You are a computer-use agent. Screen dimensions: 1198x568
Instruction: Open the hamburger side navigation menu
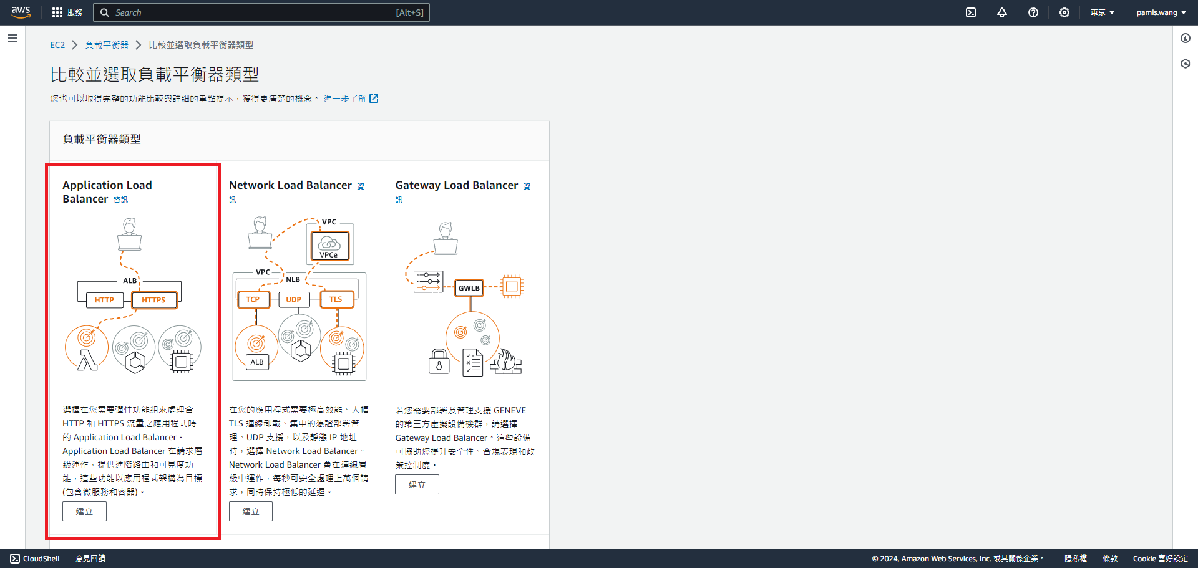click(x=12, y=38)
